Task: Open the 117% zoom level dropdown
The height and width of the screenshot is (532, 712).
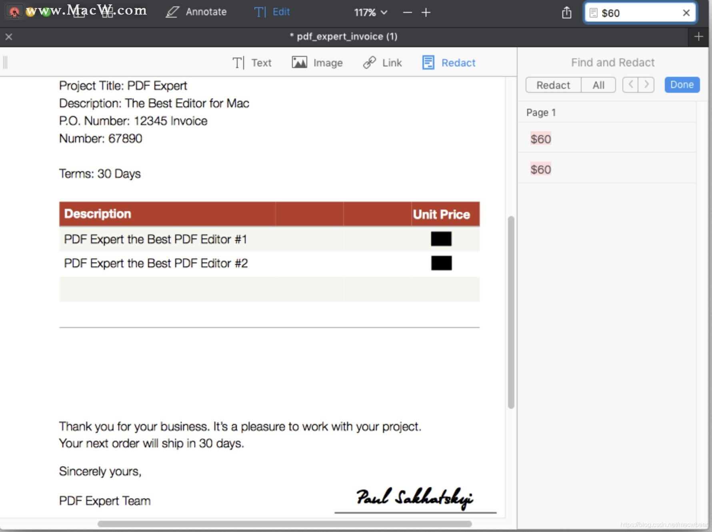Action: 370,12
